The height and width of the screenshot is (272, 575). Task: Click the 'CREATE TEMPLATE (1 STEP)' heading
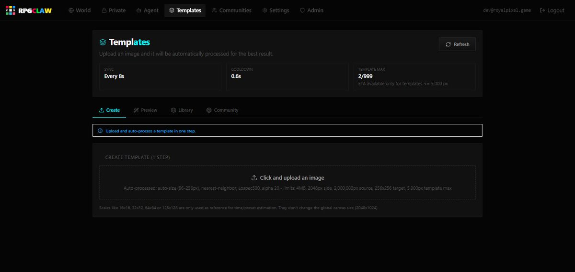pos(138,157)
